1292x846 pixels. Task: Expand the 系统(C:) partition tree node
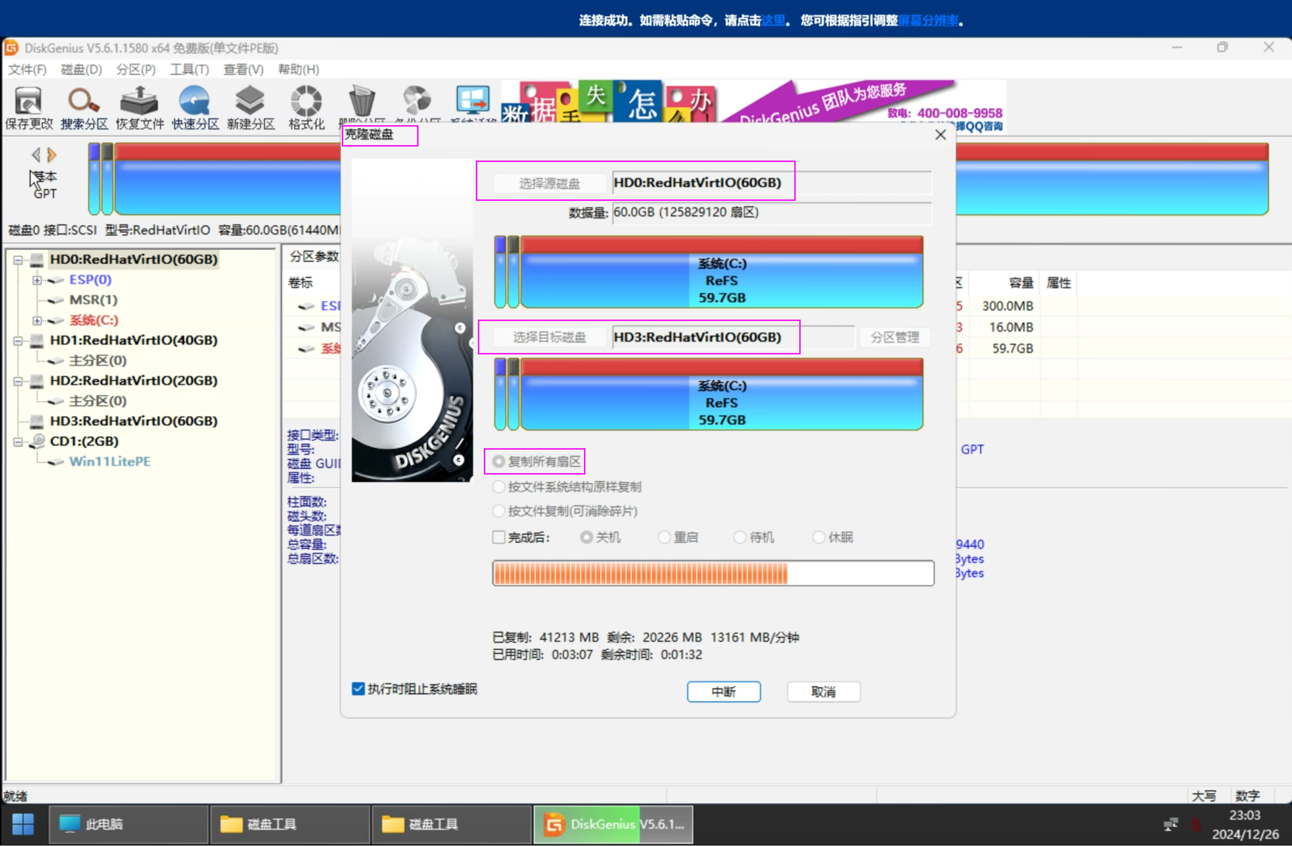click(37, 321)
